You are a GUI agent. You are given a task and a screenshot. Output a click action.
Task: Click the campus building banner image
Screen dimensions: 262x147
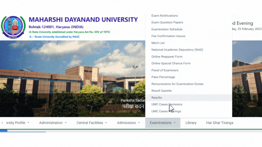coord(72,78)
